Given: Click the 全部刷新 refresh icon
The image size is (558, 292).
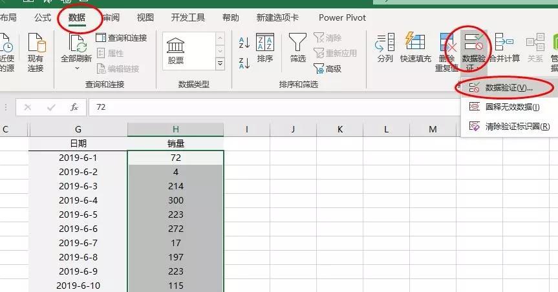Looking at the screenshot, I should pyautogui.click(x=77, y=43).
